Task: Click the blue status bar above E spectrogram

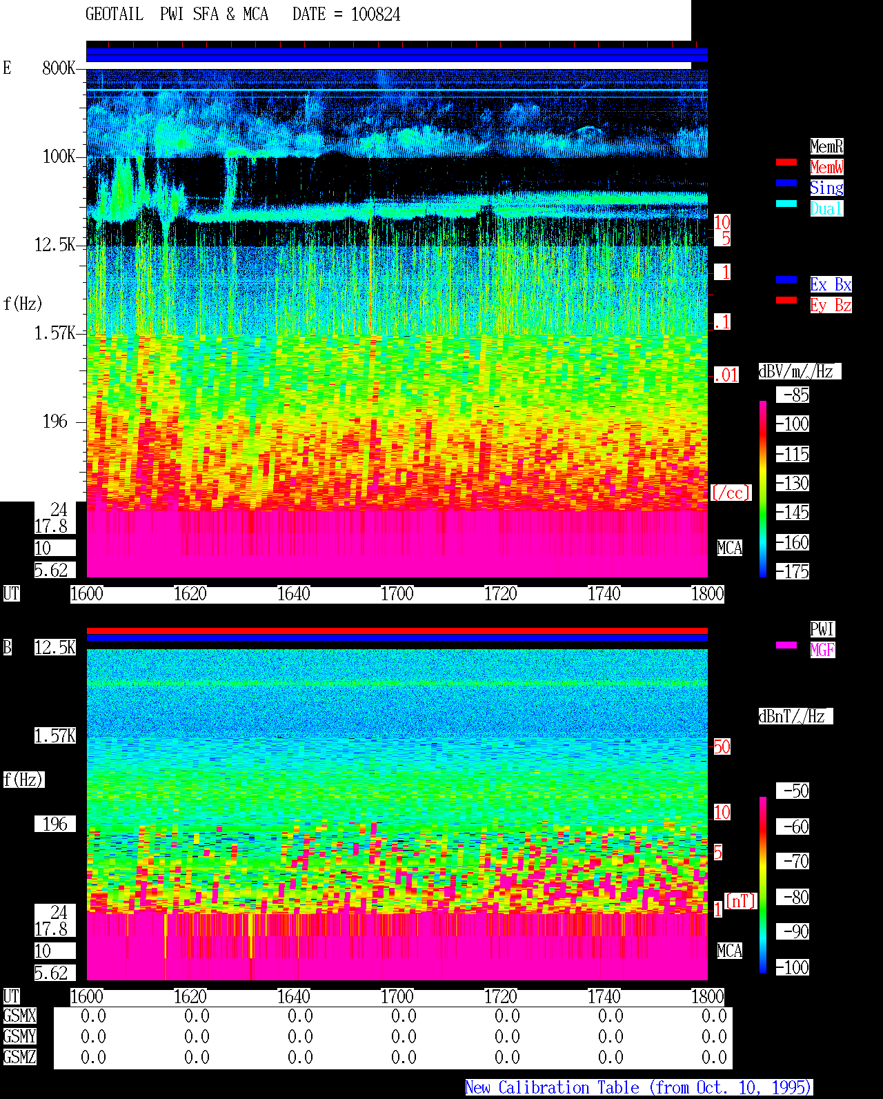Action: (397, 55)
